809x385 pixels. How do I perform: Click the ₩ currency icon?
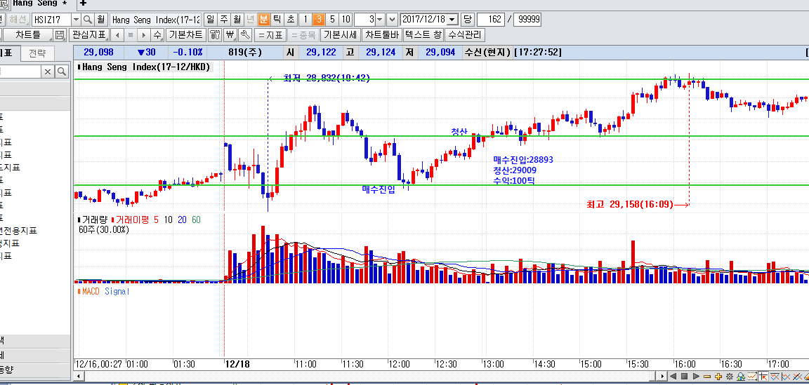click(x=230, y=35)
